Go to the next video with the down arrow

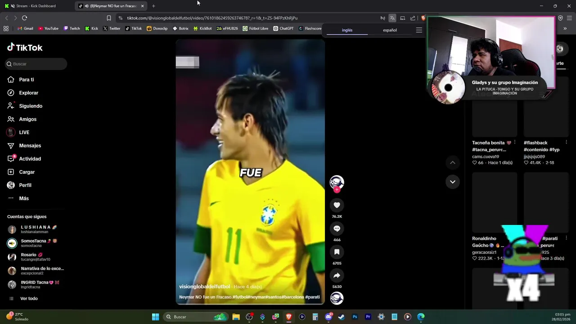(453, 182)
